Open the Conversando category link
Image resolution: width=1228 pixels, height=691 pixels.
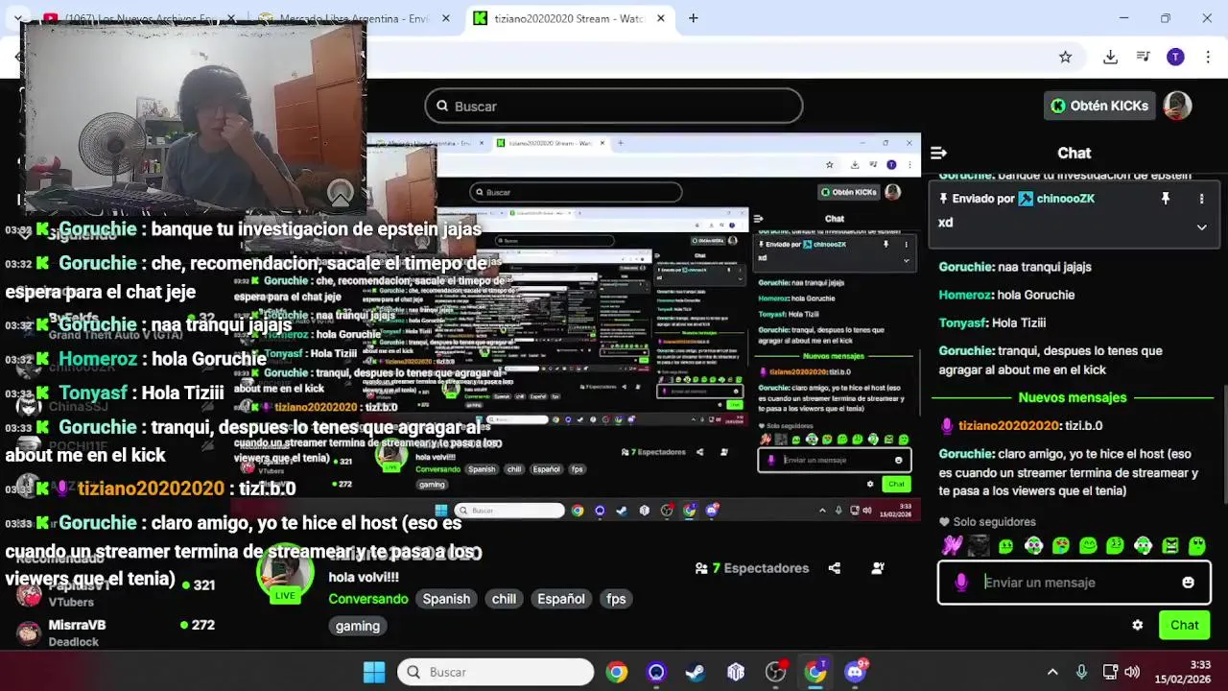[368, 599]
